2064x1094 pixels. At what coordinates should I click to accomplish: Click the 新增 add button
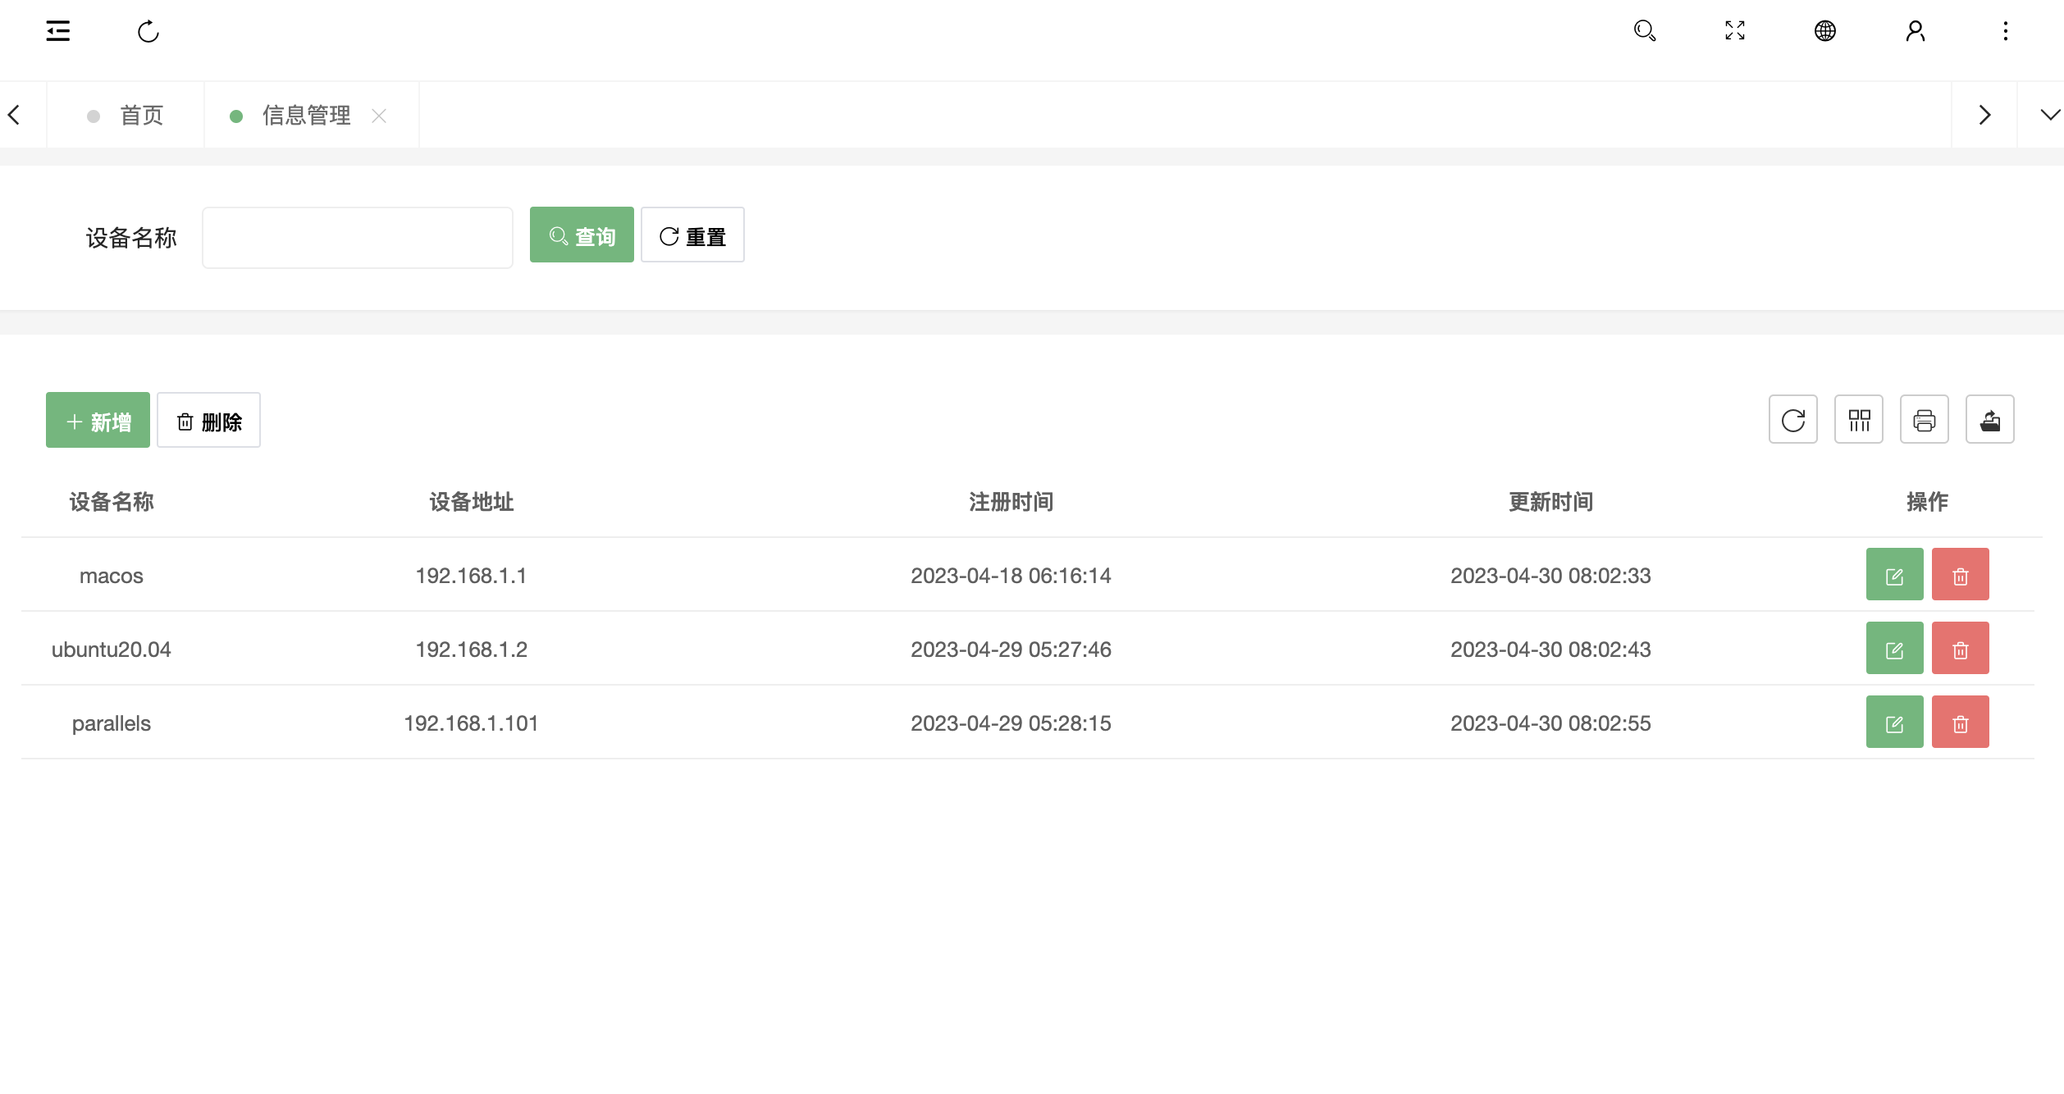(x=98, y=421)
